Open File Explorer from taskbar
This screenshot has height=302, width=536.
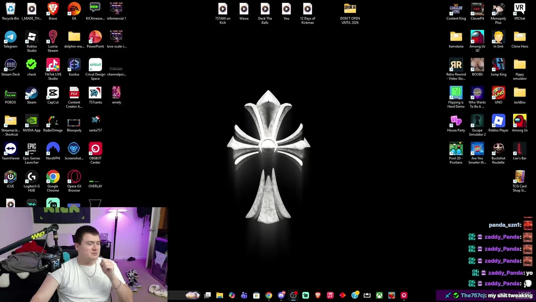[x=219, y=295]
